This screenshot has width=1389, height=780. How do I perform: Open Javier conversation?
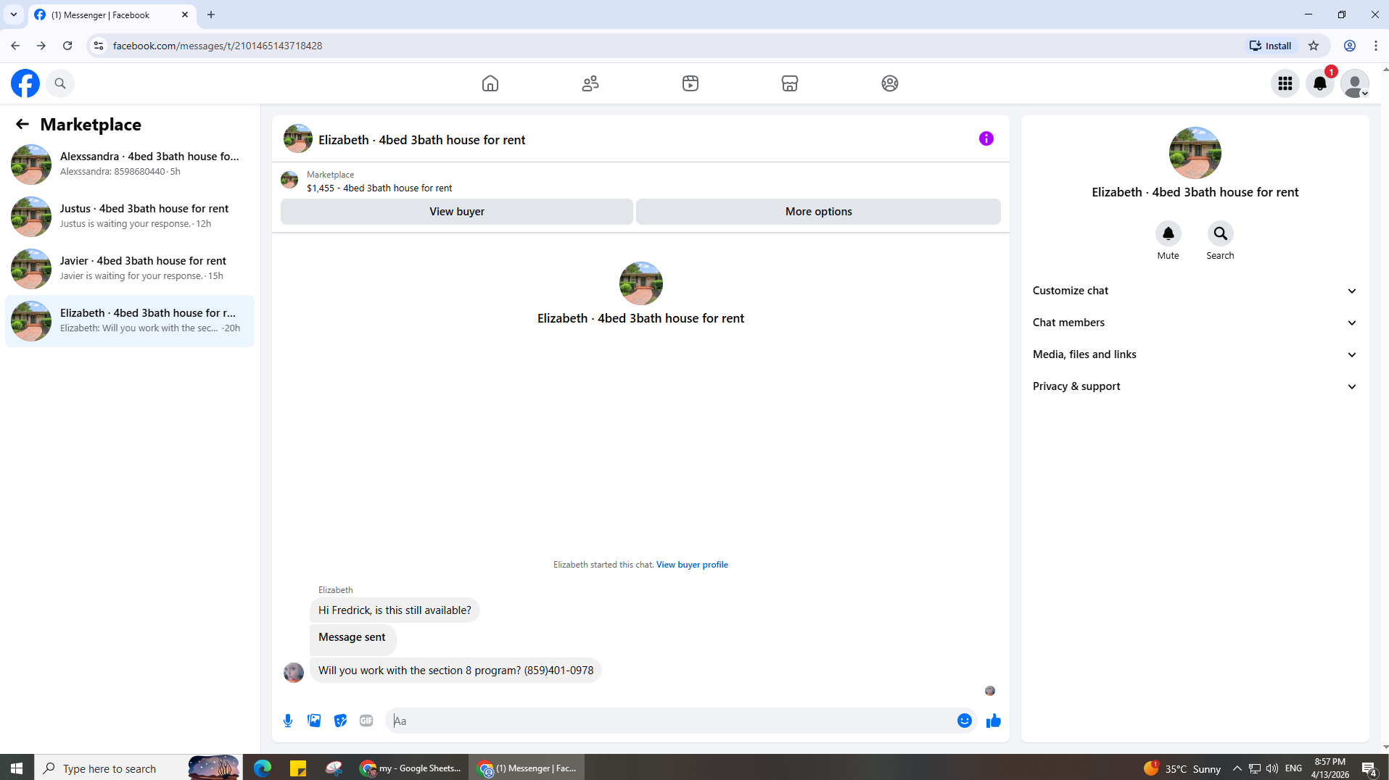point(130,268)
